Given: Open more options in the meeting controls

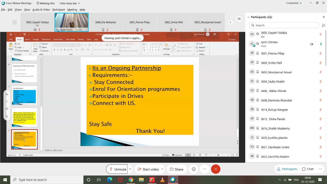Looking at the screenshot, I should pyautogui.click(x=205, y=169).
